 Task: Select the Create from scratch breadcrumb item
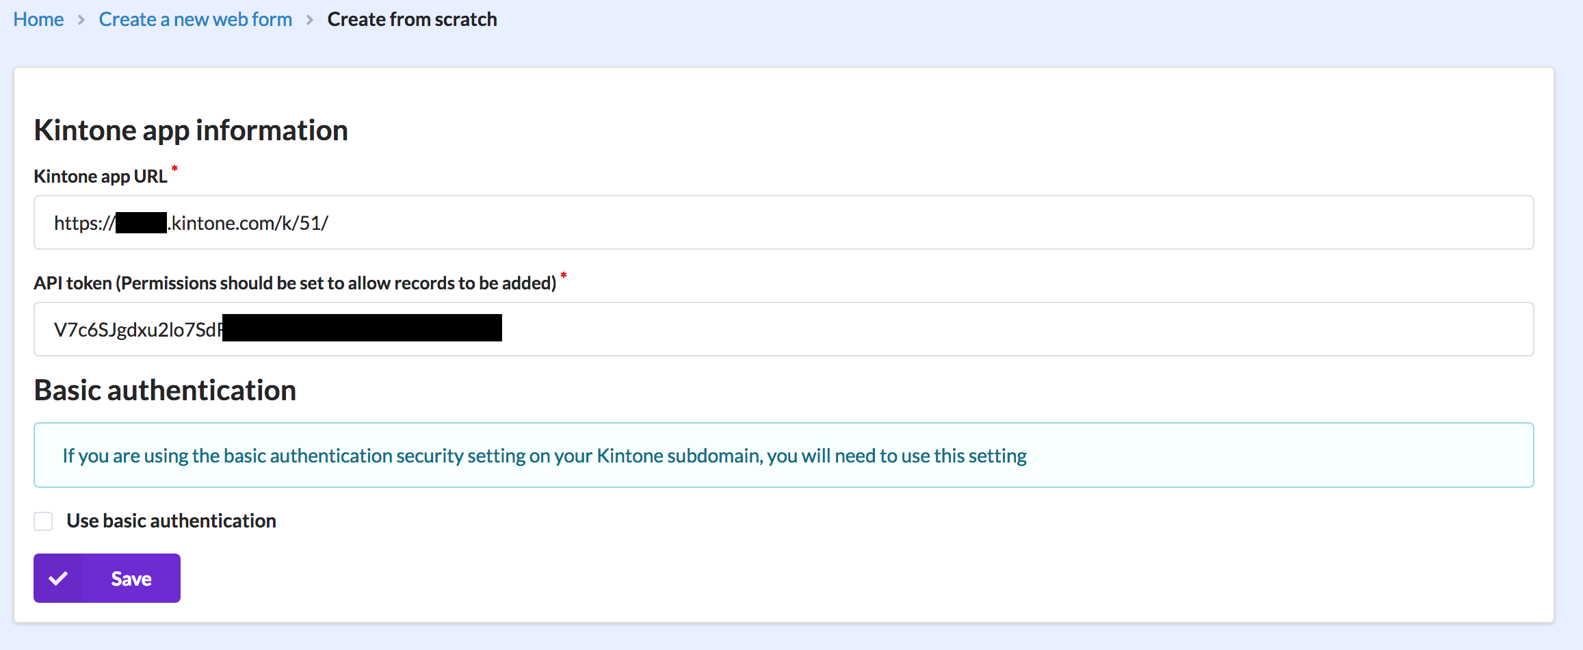point(412,20)
